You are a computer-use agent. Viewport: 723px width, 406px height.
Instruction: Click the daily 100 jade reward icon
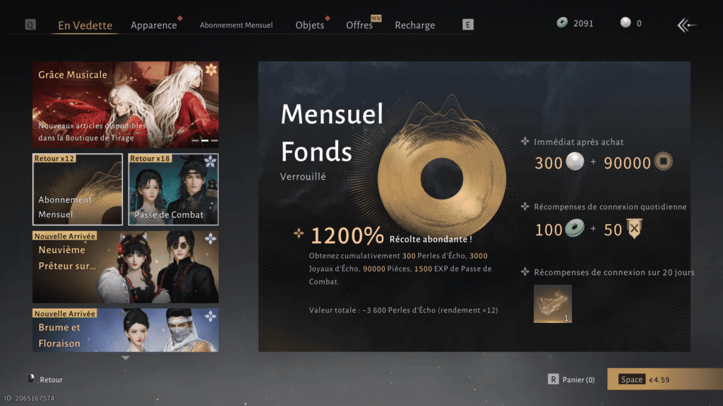click(575, 228)
